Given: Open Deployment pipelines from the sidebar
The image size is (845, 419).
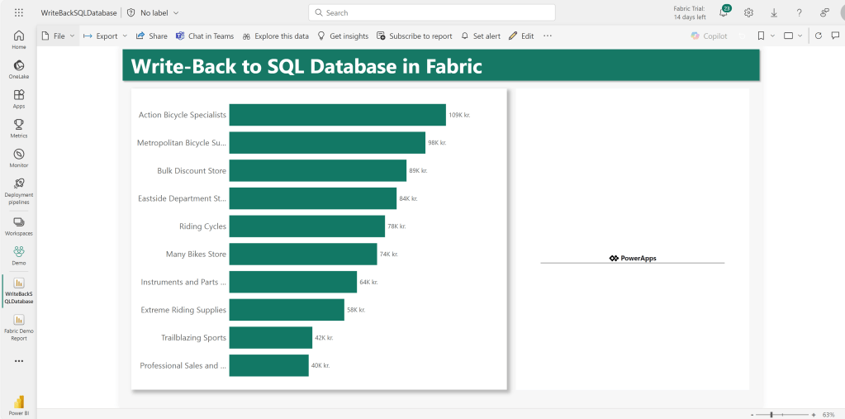Looking at the screenshot, I should pyautogui.click(x=18, y=188).
